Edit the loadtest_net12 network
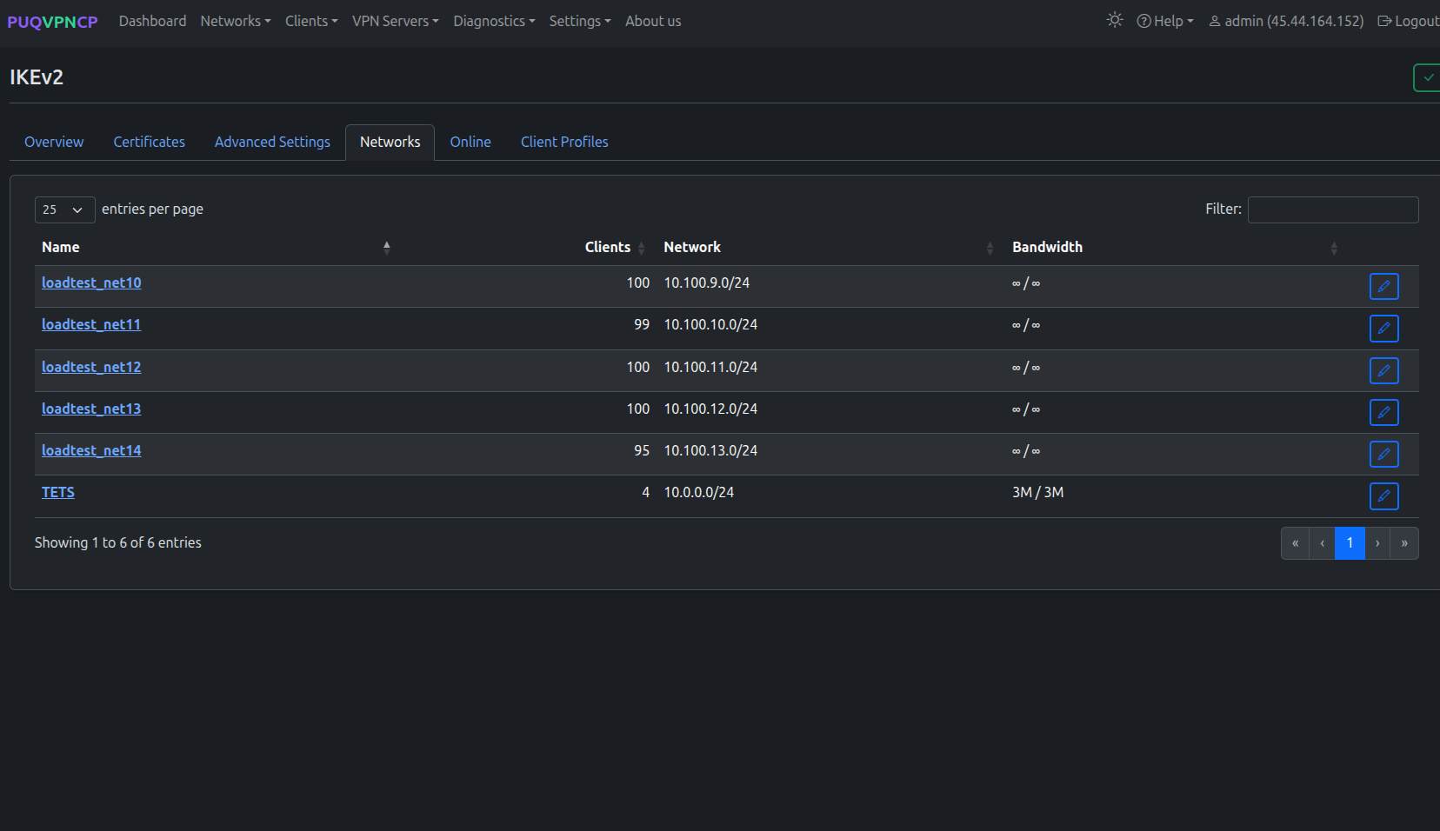The width and height of the screenshot is (1440, 831). [x=1383, y=370]
